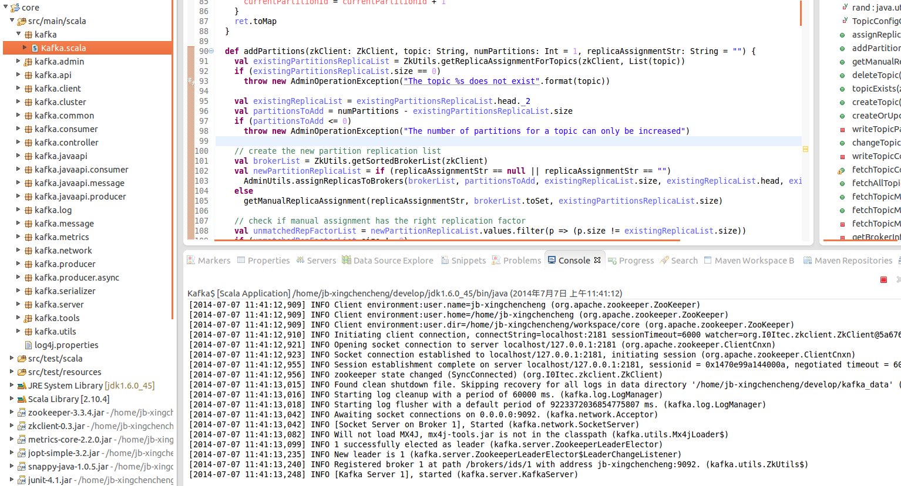The image size is (901, 486).
Task: Click the kafka.tools package icon
Action: pyautogui.click(x=28, y=318)
